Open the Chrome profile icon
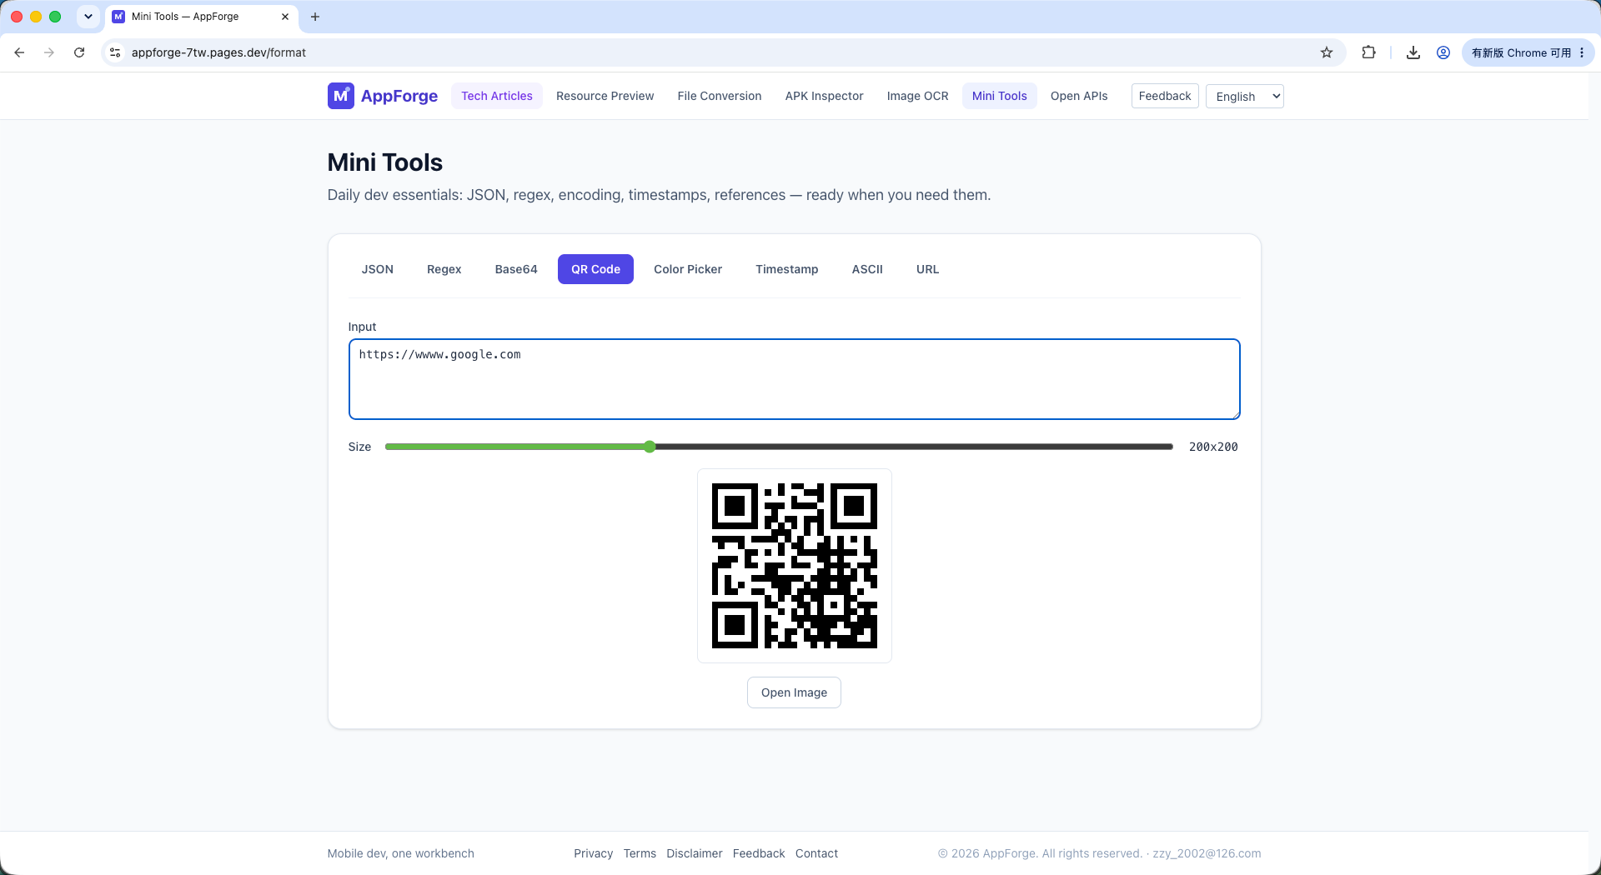 [x=1443, y=52]
